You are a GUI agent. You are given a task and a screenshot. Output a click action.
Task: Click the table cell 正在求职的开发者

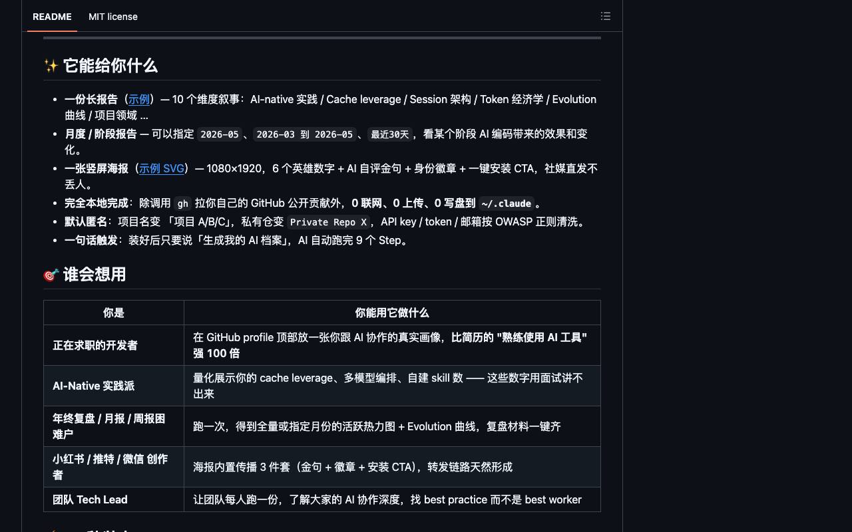[x=114, y=345]
